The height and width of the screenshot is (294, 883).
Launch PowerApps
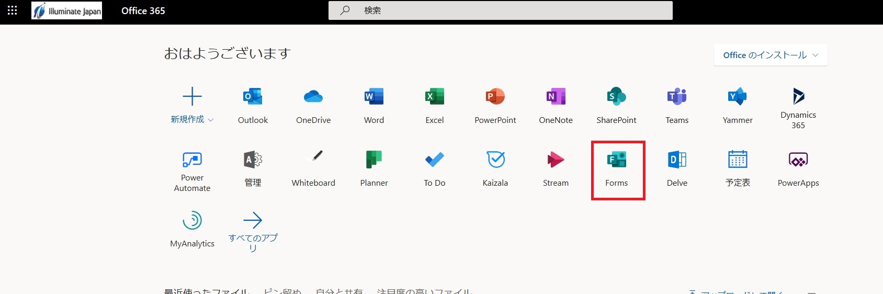[x=798, y=168]
